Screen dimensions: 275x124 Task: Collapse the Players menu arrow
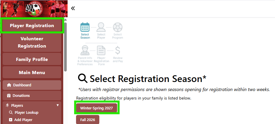click(58, 105)
